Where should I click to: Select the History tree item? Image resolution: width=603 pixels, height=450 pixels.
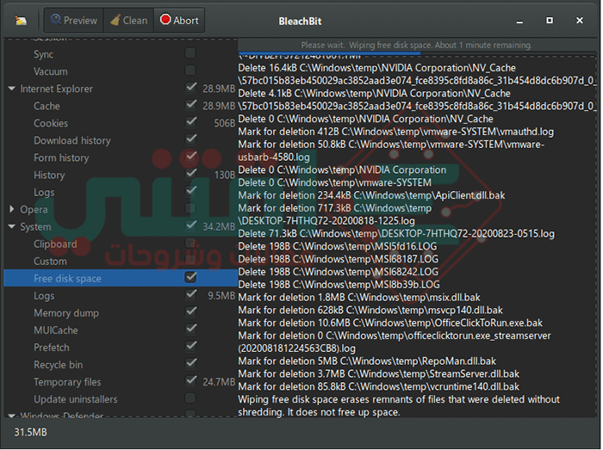coord(49,175)
